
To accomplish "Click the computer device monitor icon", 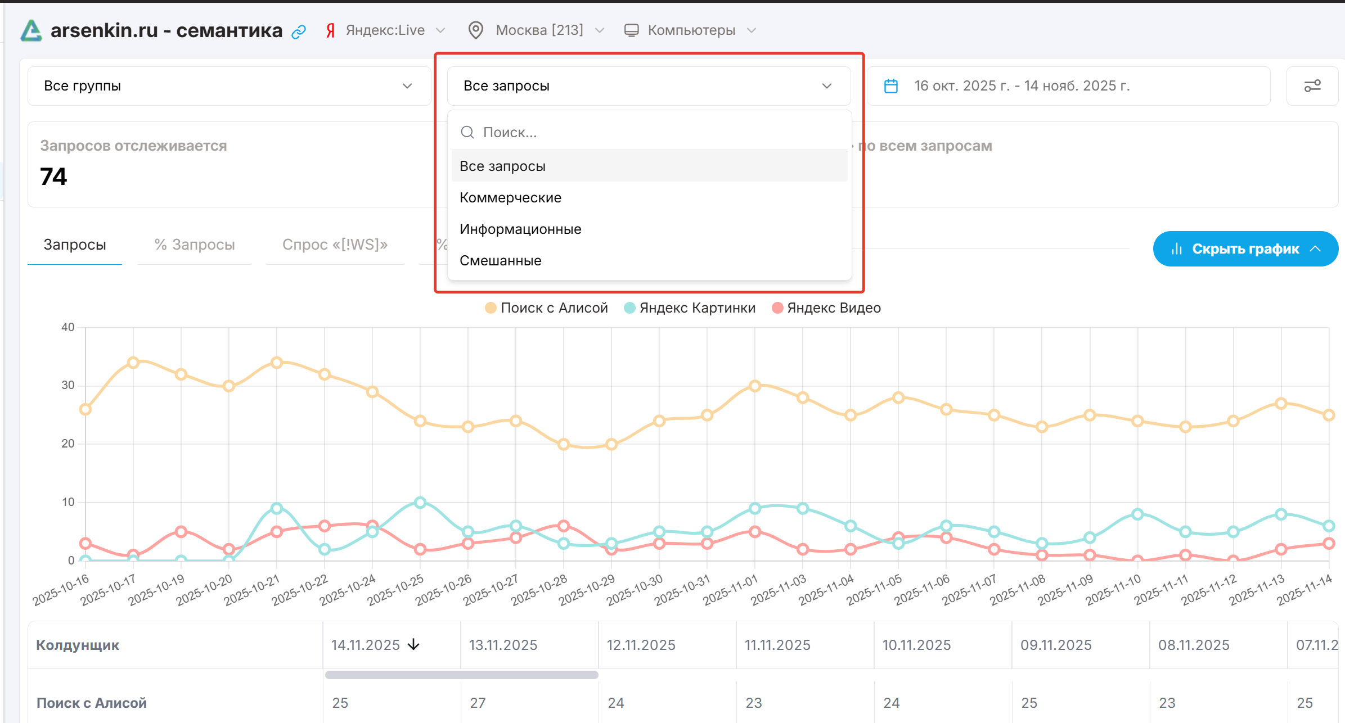I will click(x=631, y=30).
